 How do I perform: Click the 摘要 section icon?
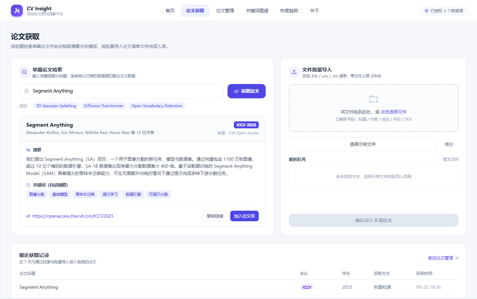tap(28, 150)
